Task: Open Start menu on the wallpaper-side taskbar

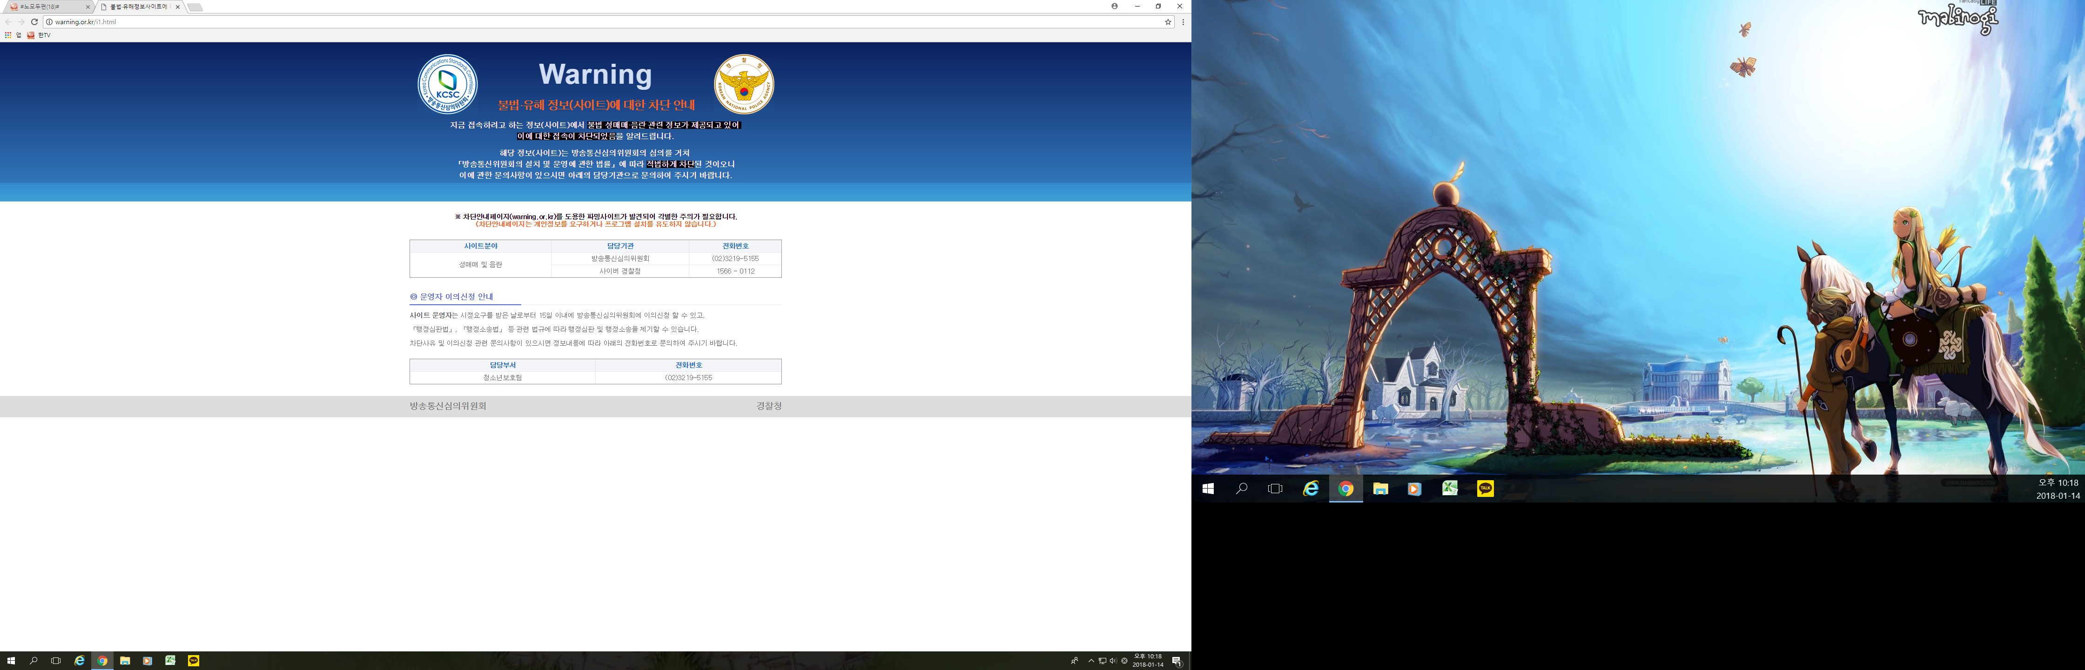Action: point(1209,489)
